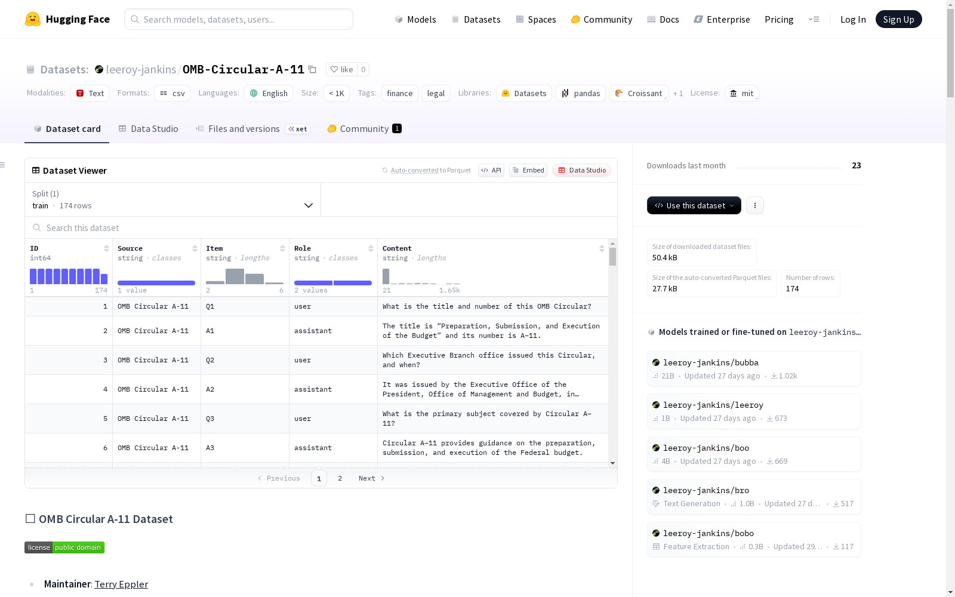The image size is (955, 597).
Task: Click the leeroy-jankins avatar icon in title
Action: (99, 69)
